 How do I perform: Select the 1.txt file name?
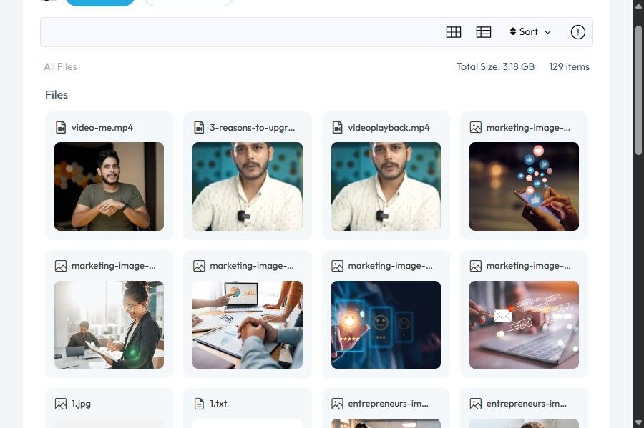point(218,404)
